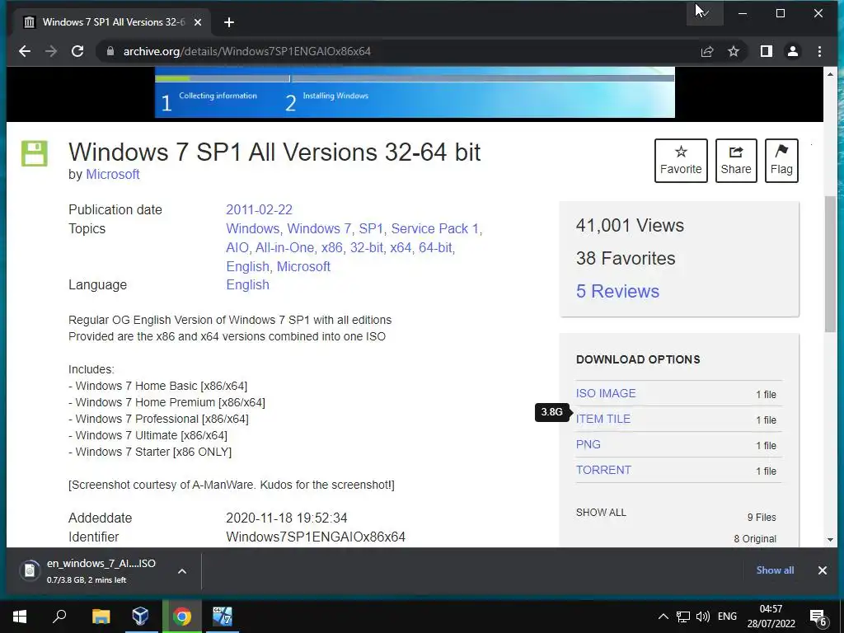Click SHOW ALL download files

[601, 513]
